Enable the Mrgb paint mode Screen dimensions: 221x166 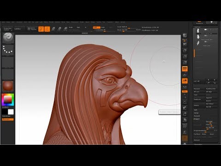tap(71, 27)
